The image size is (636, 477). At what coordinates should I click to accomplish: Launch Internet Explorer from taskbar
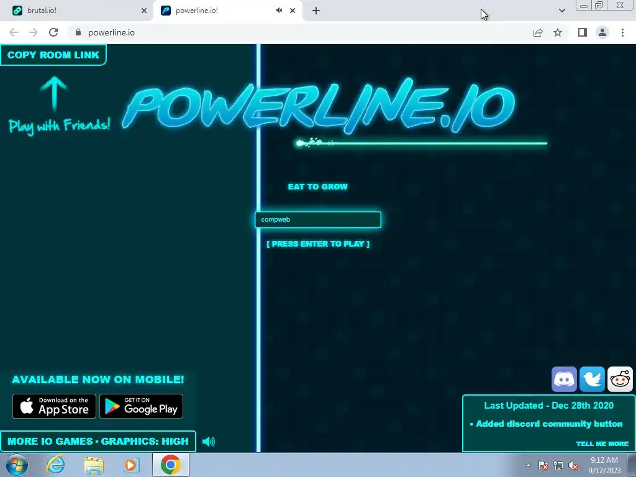55,465
